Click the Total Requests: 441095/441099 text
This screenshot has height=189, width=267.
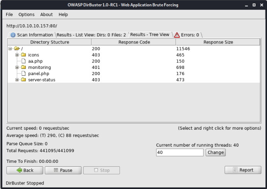click(40, 151)
